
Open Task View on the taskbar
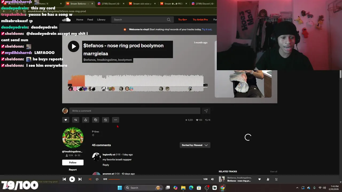[x=168, y=188]
